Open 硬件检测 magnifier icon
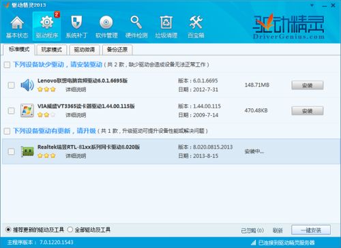The image size is (341, 248). [136, 22]
